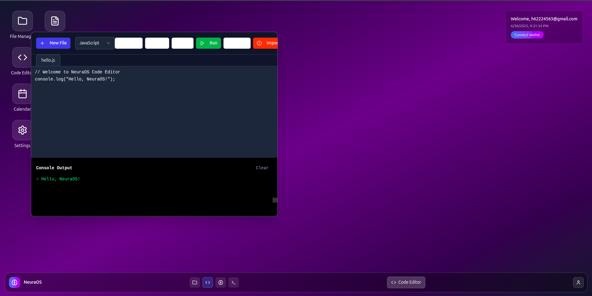592x296 pixels.
Task: Click the red Import button
Action: (x=265, y=43)
